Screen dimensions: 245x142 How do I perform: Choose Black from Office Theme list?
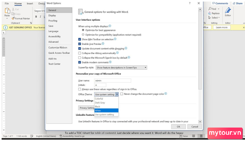tap(106, 107)
